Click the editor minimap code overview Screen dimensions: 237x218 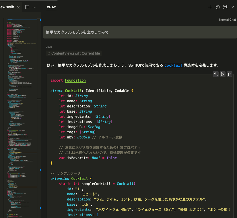[22, 118]
